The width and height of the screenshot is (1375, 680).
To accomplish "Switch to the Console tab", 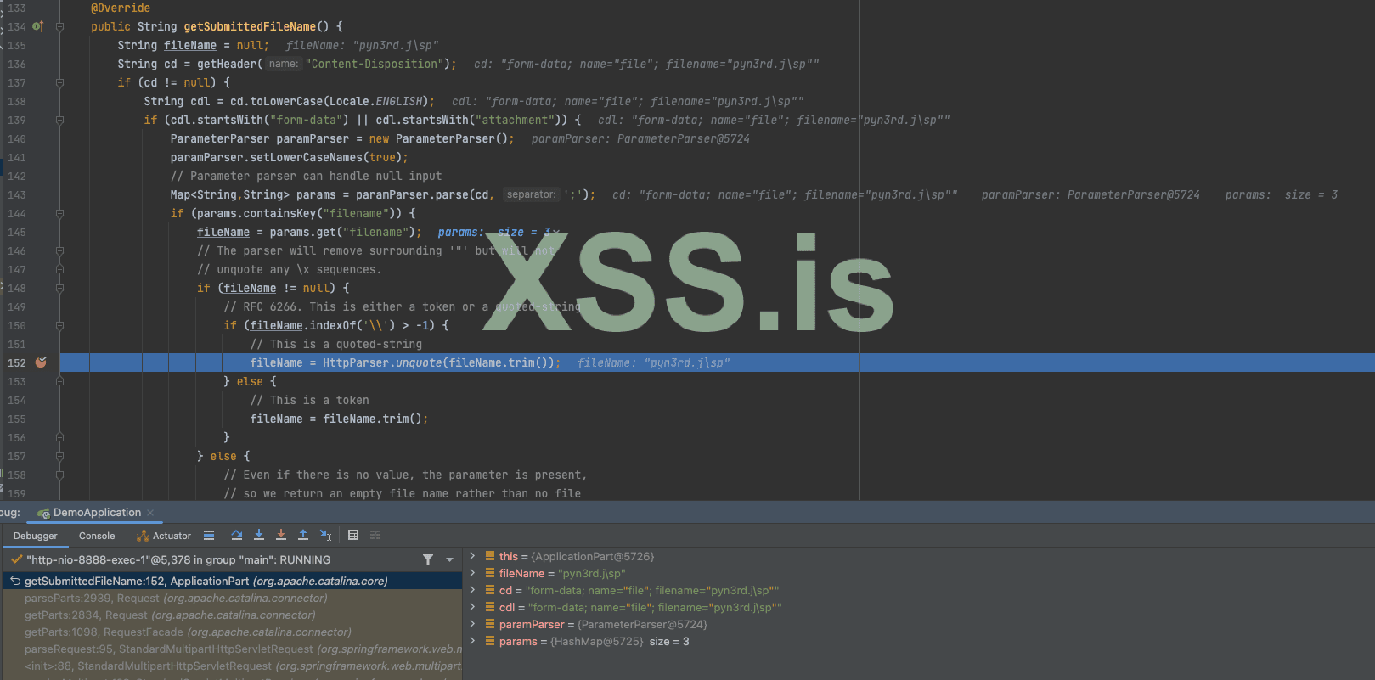I will coord(97,536).
